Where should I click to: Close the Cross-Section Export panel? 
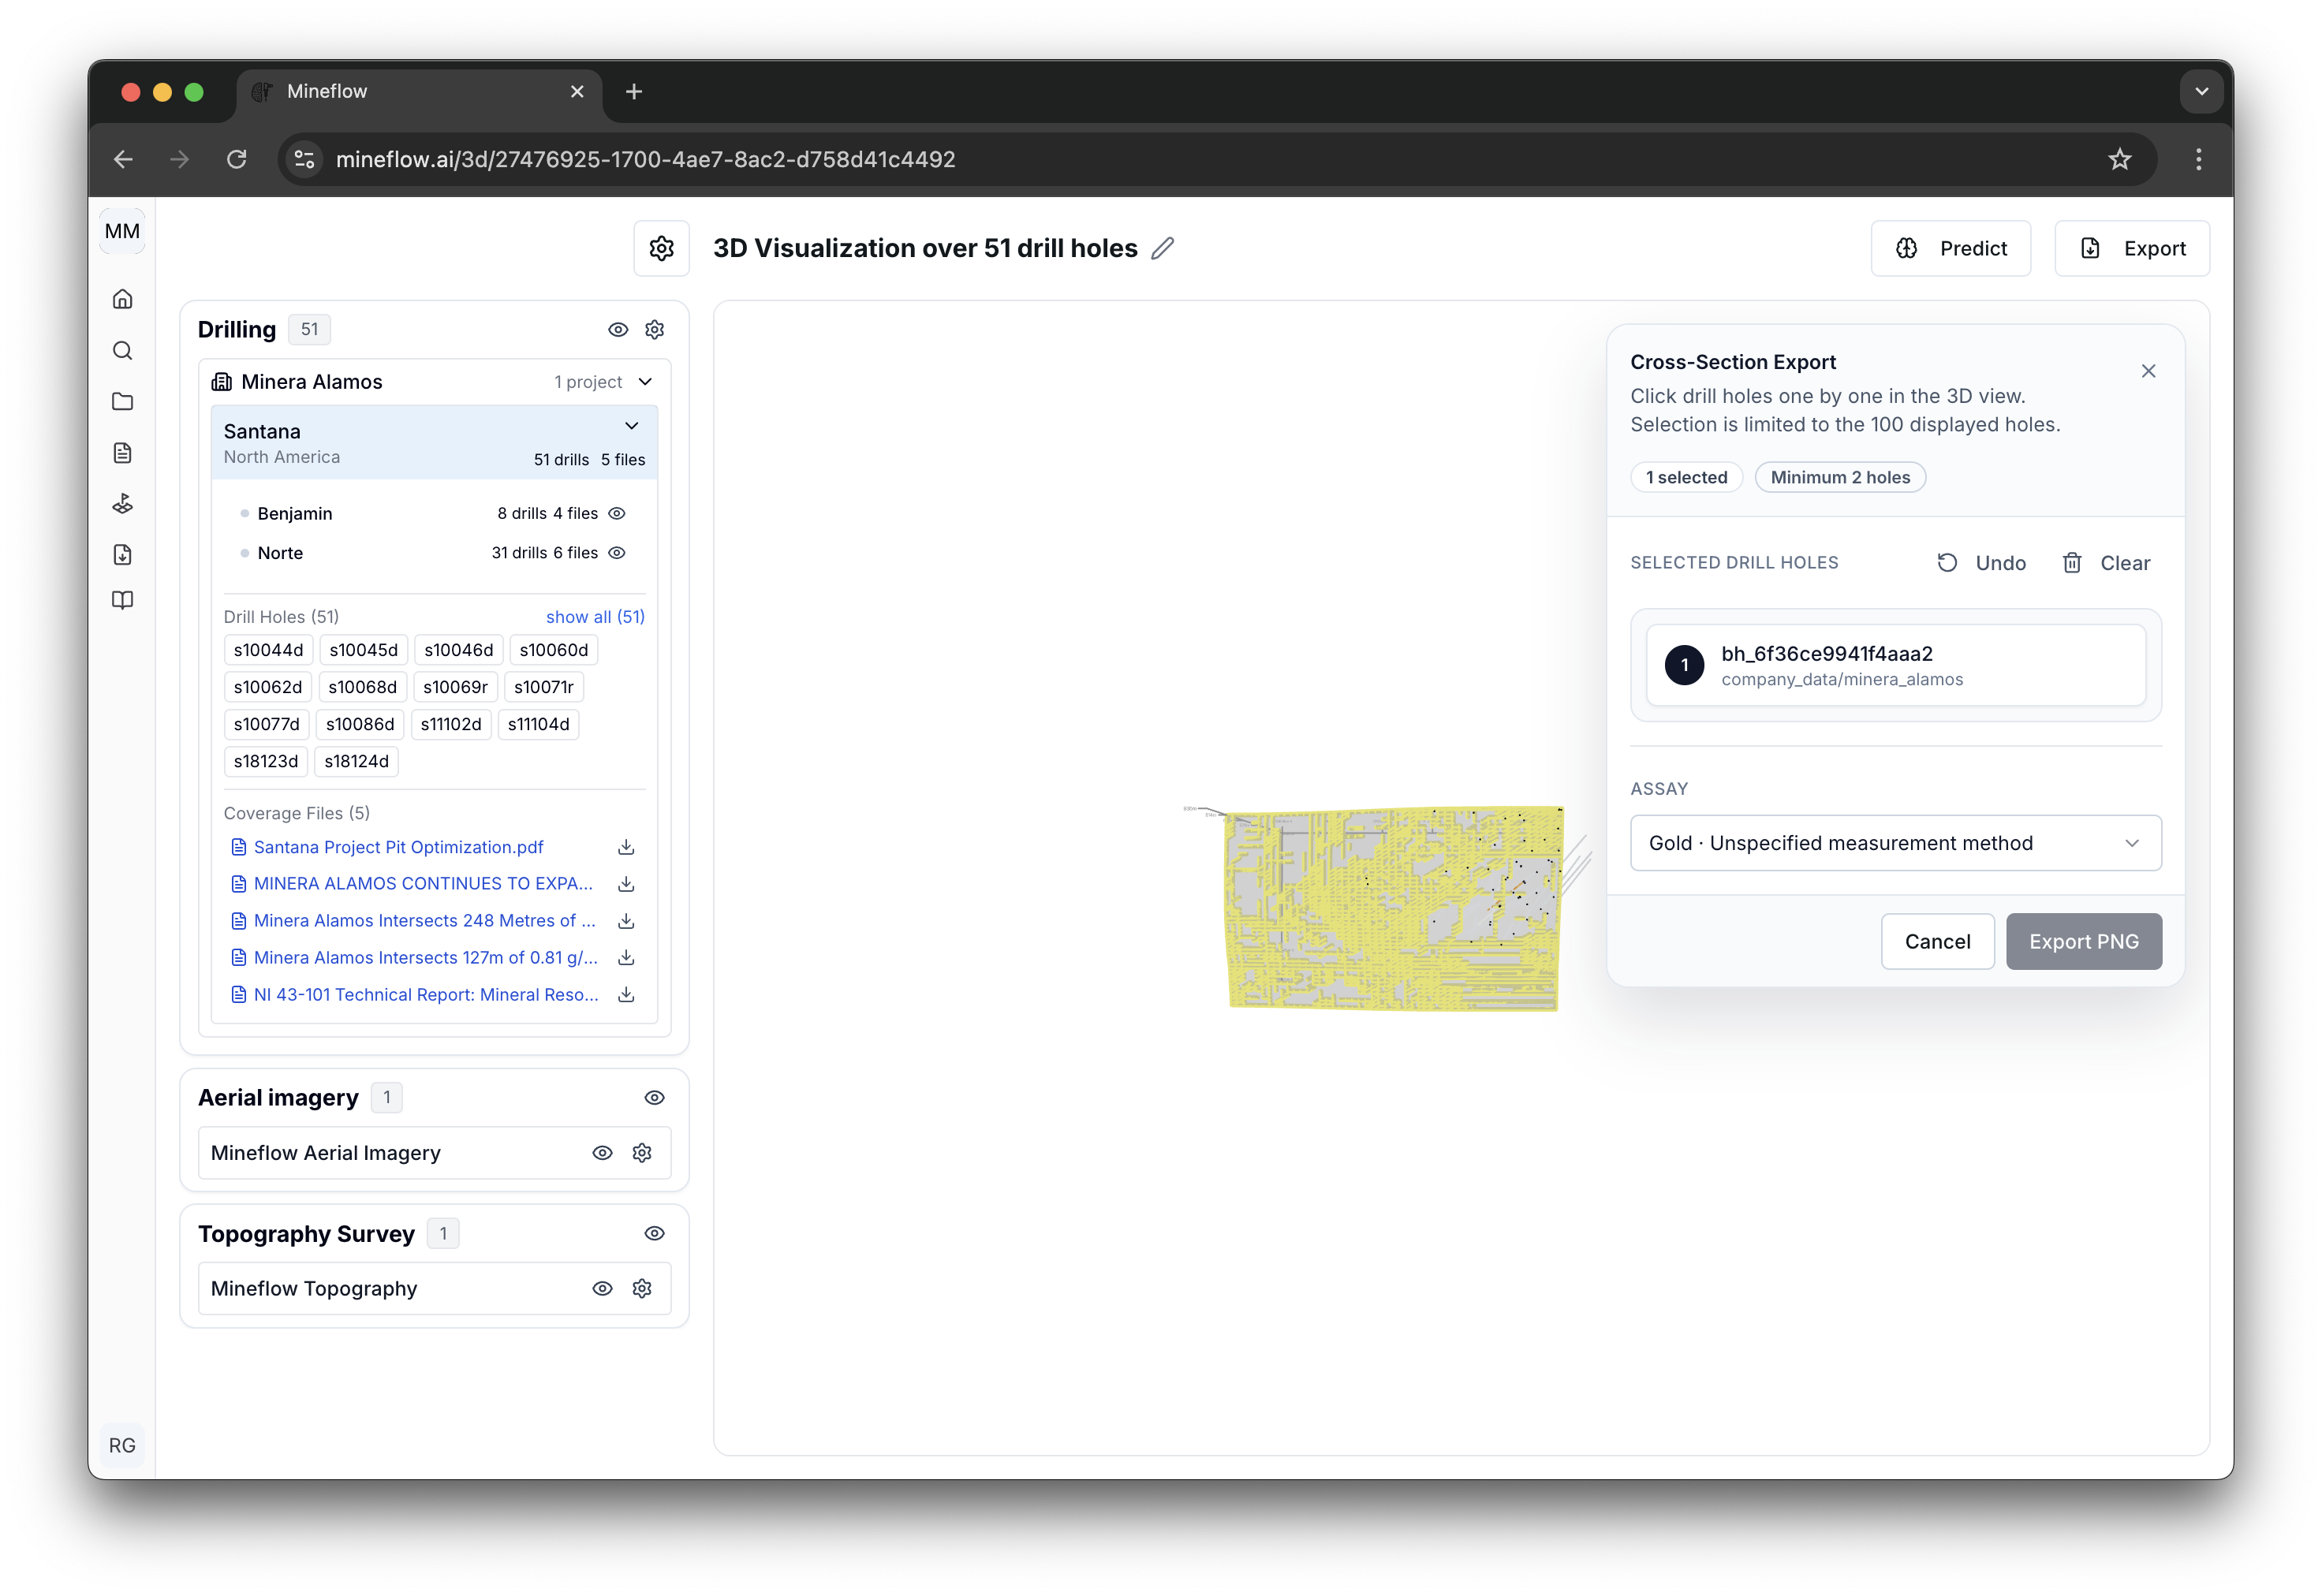point(2148,370)
